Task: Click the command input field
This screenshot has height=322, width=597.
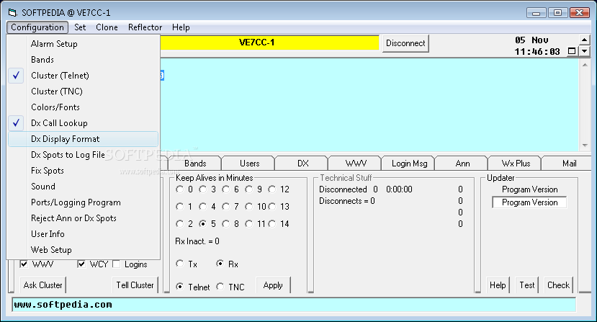Action: (x=294, y=305)
